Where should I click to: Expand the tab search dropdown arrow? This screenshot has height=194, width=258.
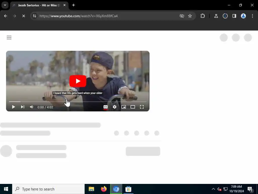(x=5, y=5)
